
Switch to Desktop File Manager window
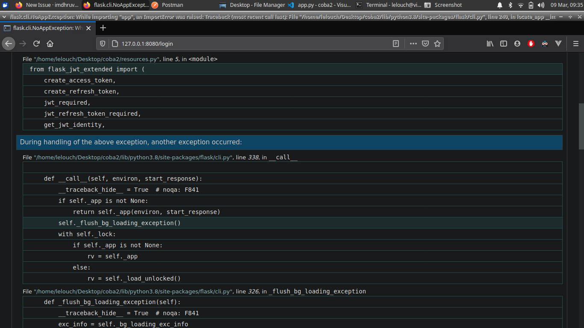click(x=252, y=5)
